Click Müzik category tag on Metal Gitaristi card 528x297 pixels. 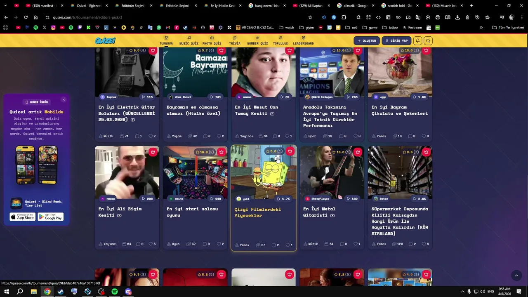311,244
